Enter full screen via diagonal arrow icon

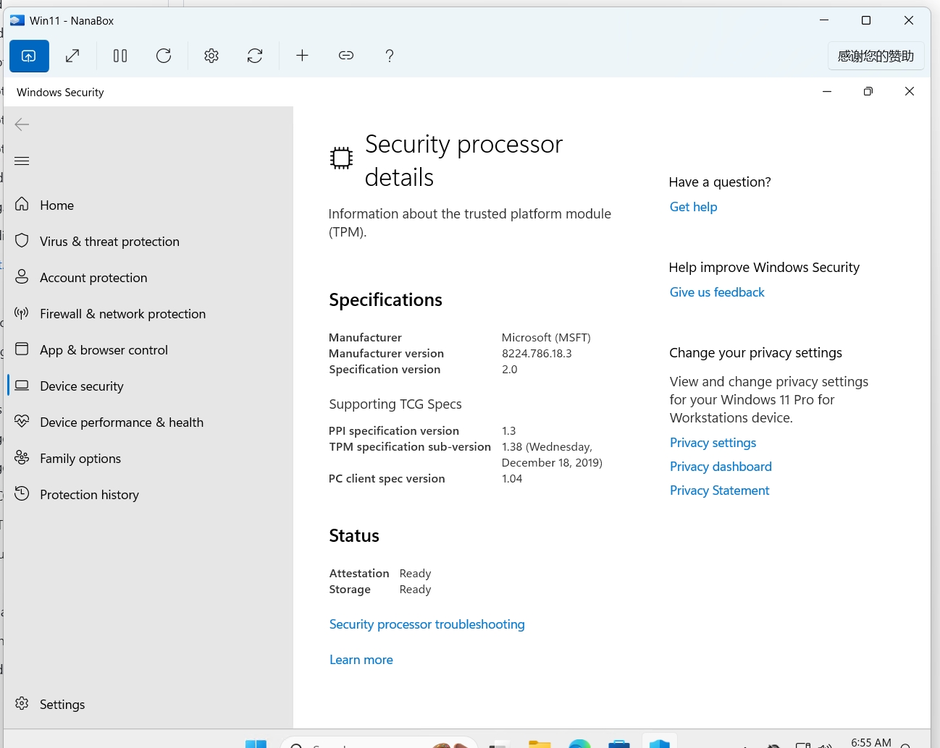pos(72,56)
